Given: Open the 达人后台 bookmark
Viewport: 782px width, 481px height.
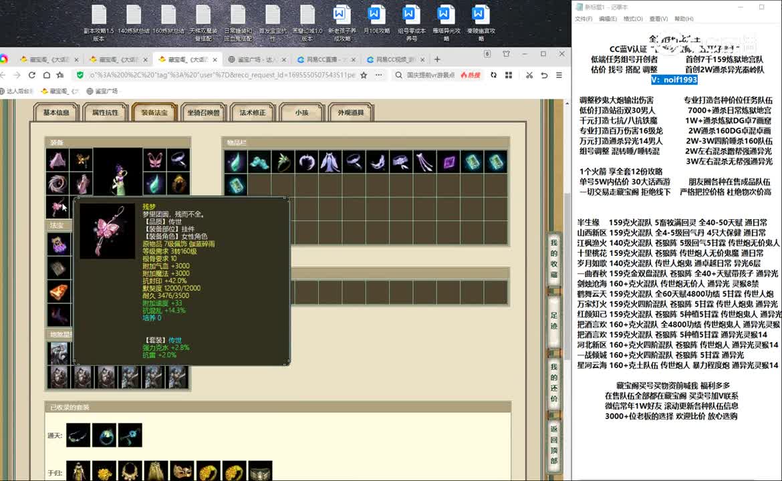Looking at the screenshot, I should pyautogui.click(x=17, y=92).
